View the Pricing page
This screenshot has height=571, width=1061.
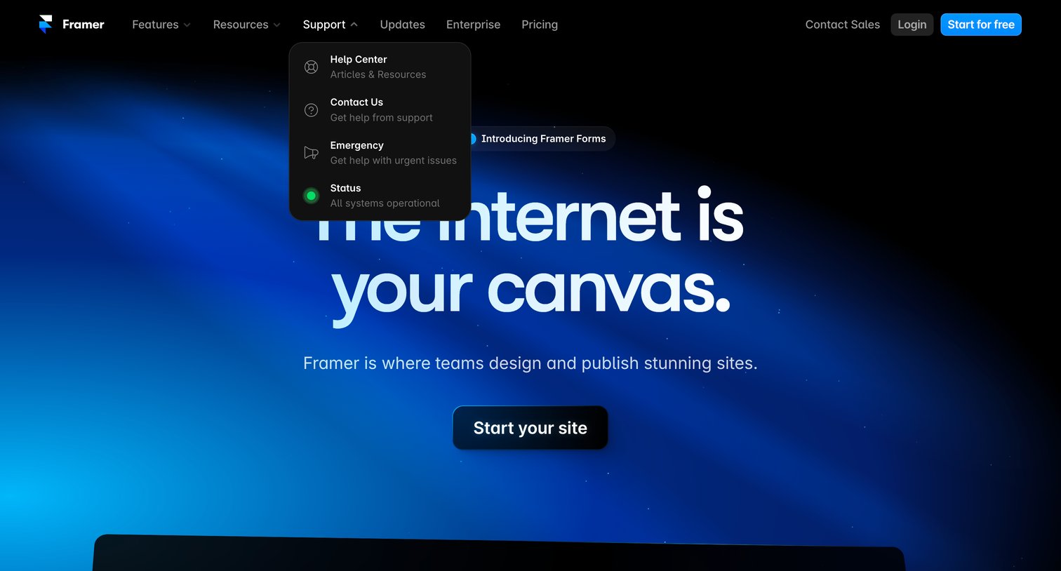[540, 25]
